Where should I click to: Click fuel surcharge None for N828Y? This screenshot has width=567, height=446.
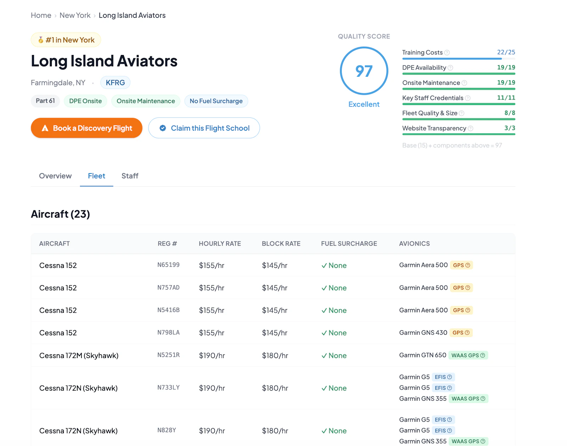(x=334, y=431)
